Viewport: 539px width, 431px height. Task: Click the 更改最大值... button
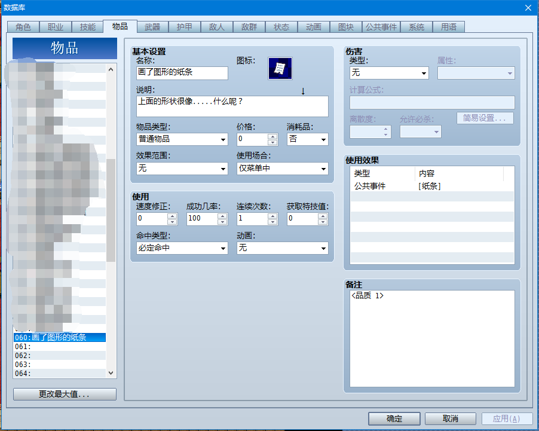click(65, 394)
